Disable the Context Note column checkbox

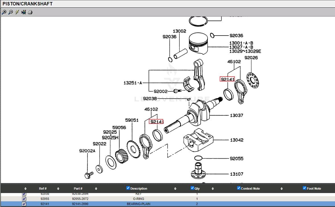point(239,188)
